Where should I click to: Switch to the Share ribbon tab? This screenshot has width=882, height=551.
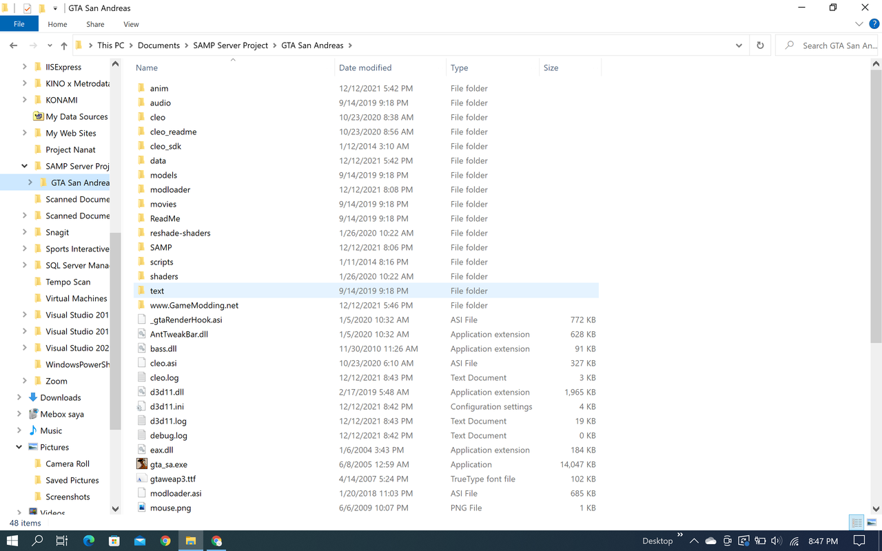pyautogui.click(x=95, y=24)
